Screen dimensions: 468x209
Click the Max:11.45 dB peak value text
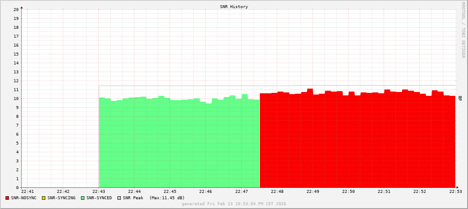(x=167, y=198)
